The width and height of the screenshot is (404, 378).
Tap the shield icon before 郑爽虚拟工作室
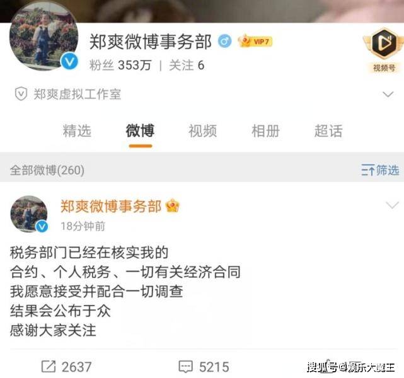point(21,94)
